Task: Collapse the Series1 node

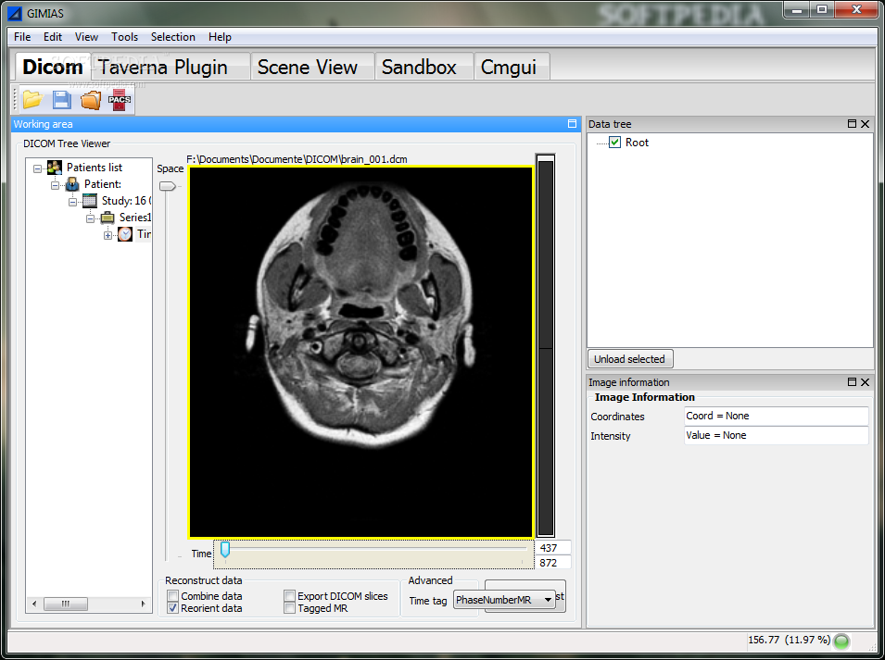Action: (x=90, y=218)
